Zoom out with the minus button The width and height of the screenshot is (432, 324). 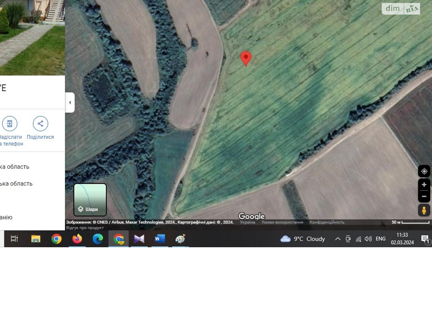tap(424, 196)
